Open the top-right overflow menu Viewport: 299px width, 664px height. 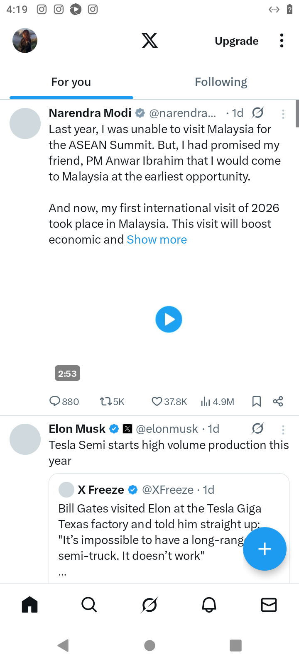(x=282, y=41)
